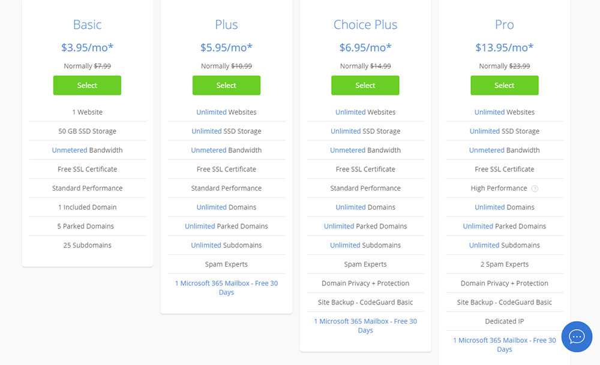Click Unlimited Domains link in Pro plan
Viewport: 600px width, 365px height.
(x=490, y=207)
